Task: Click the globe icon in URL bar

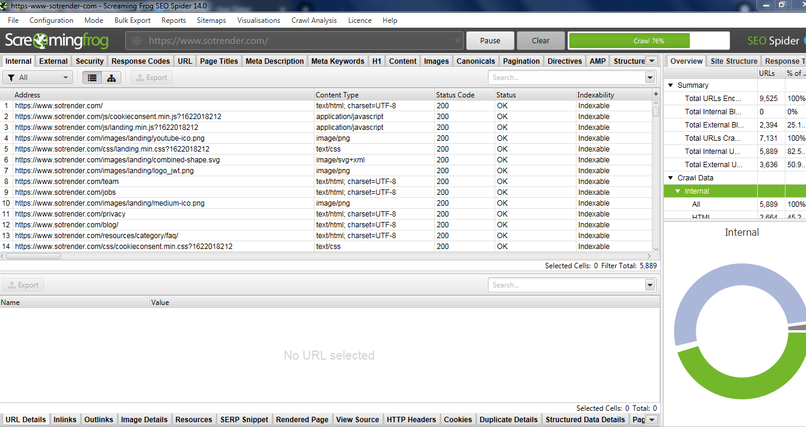Action: (x=137, y=41)
